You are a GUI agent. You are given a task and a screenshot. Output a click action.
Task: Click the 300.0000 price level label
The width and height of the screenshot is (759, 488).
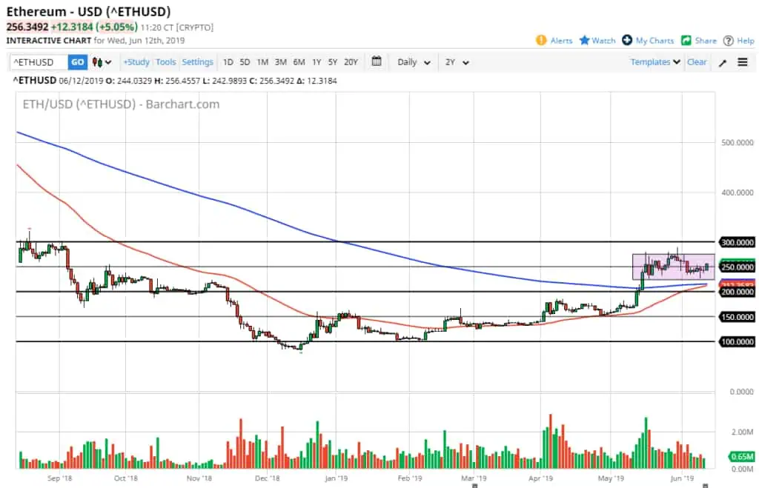(x=737, y=242)
